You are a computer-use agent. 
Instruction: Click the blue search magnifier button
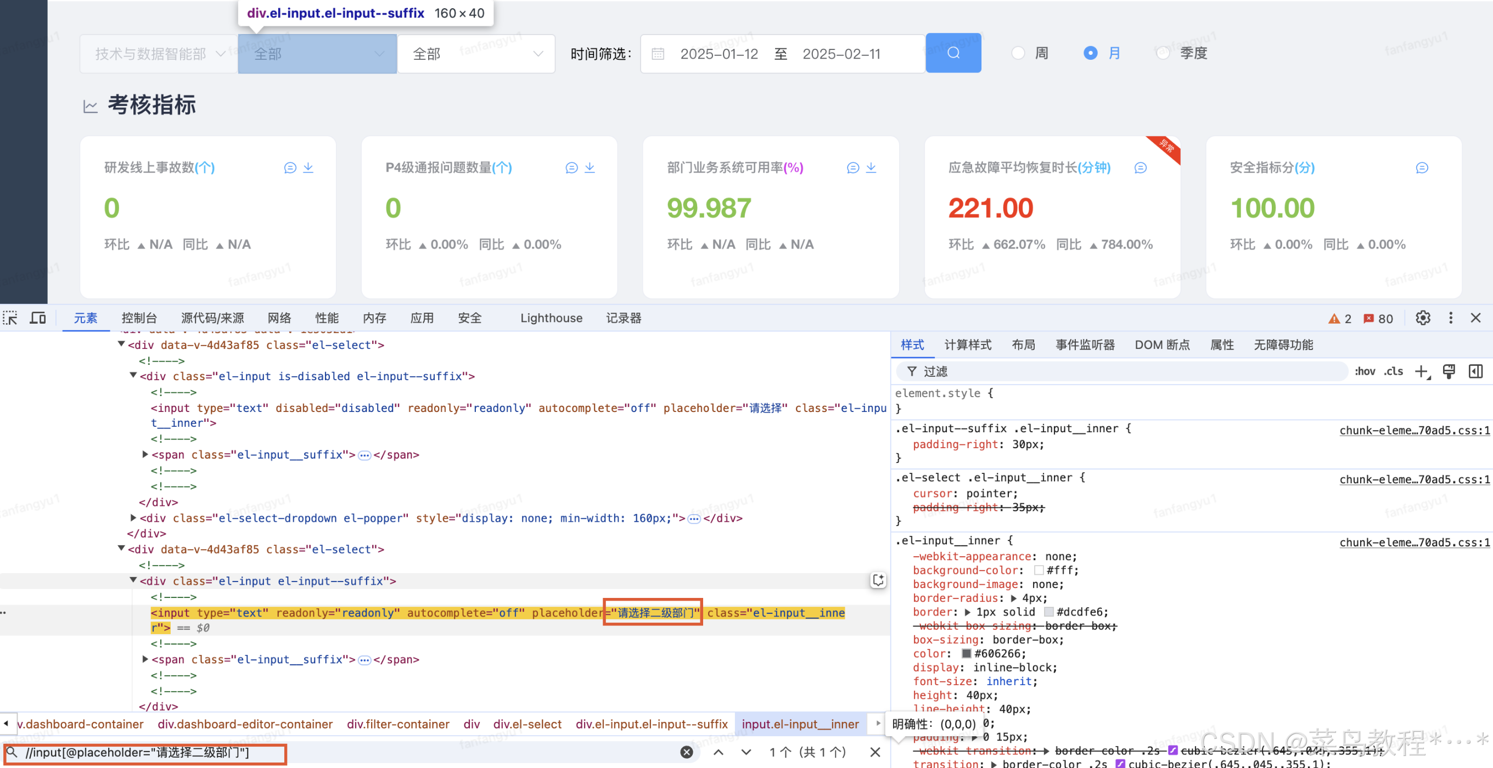(x=953, y=53)
